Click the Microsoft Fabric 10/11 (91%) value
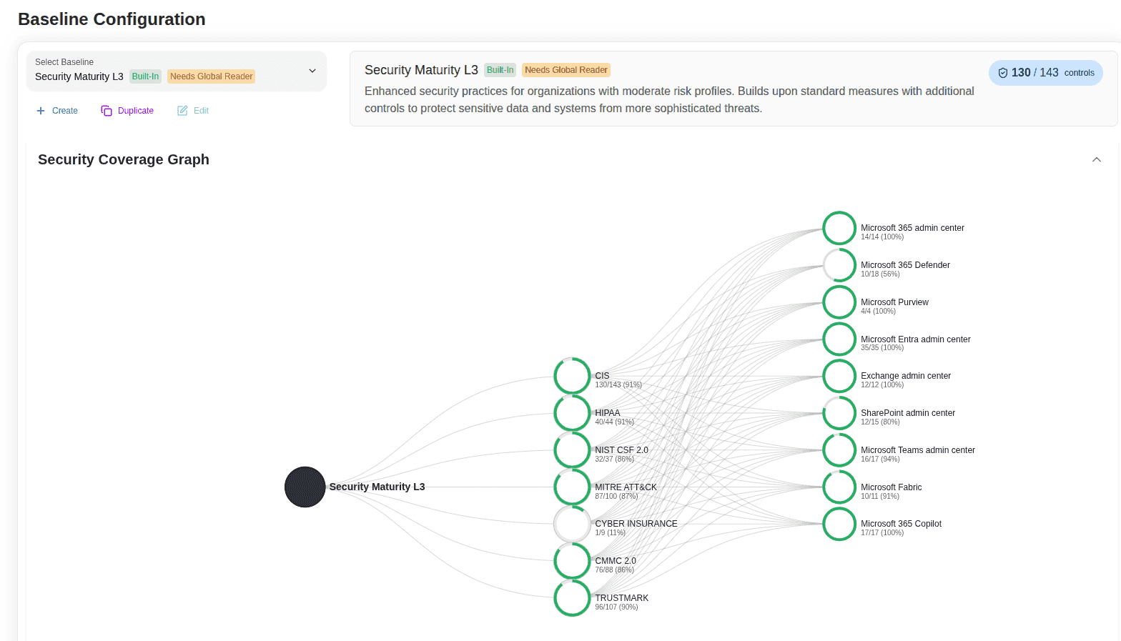The width and height of the screenshot is (1121, 641). pos(880,497)
